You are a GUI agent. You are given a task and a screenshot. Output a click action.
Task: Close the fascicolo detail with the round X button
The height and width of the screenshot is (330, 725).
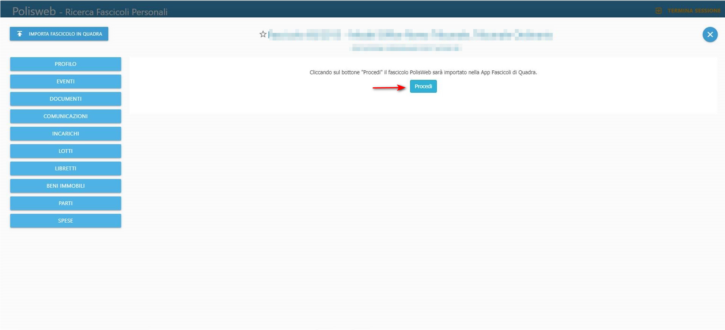[x=710, y=35]
